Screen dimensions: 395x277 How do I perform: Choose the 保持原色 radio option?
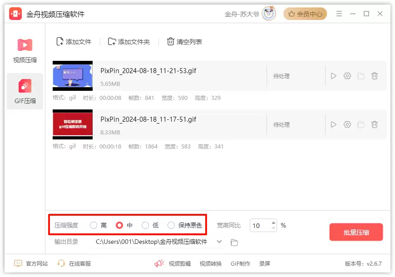click(x=171, y=225)
